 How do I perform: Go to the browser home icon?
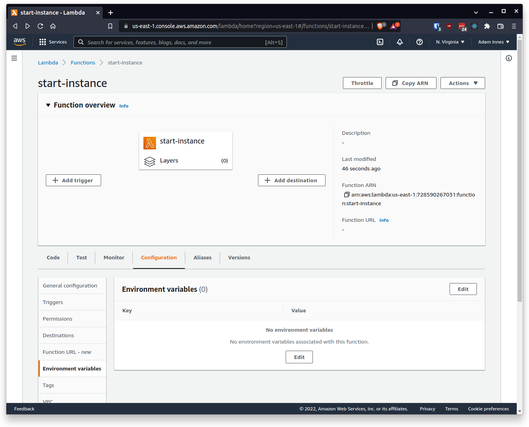pyautogui.click(x=53, y=26)
